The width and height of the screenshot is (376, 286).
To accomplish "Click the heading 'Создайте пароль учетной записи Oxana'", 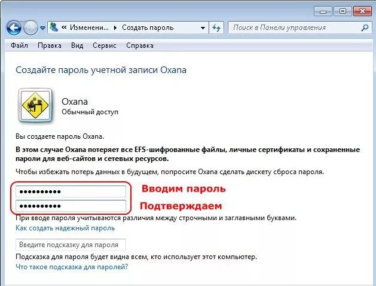I will (101, 70).
